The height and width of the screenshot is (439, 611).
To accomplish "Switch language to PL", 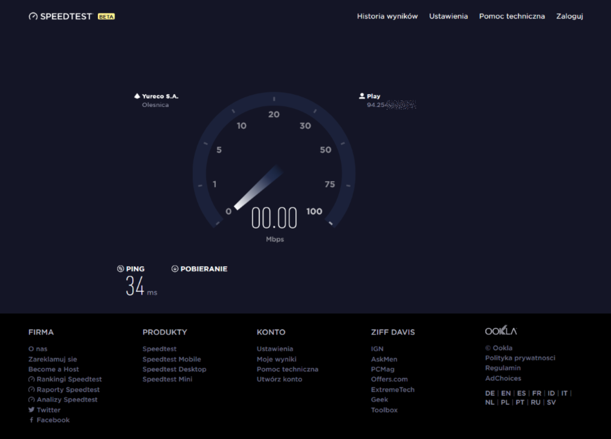I will (505, 402).
